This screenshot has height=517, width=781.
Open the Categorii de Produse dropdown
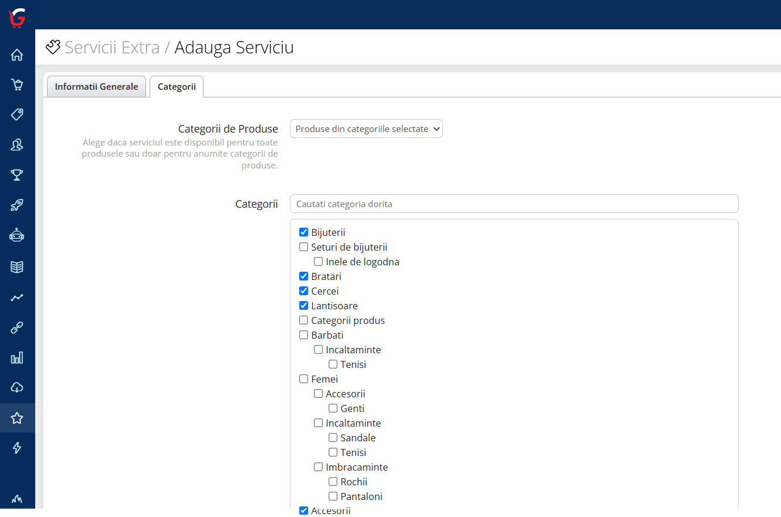[x=366, y=129]
